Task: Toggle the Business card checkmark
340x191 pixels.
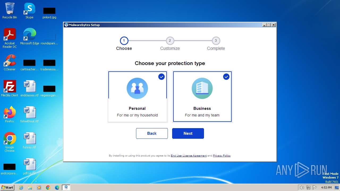Action: [226, 77]
